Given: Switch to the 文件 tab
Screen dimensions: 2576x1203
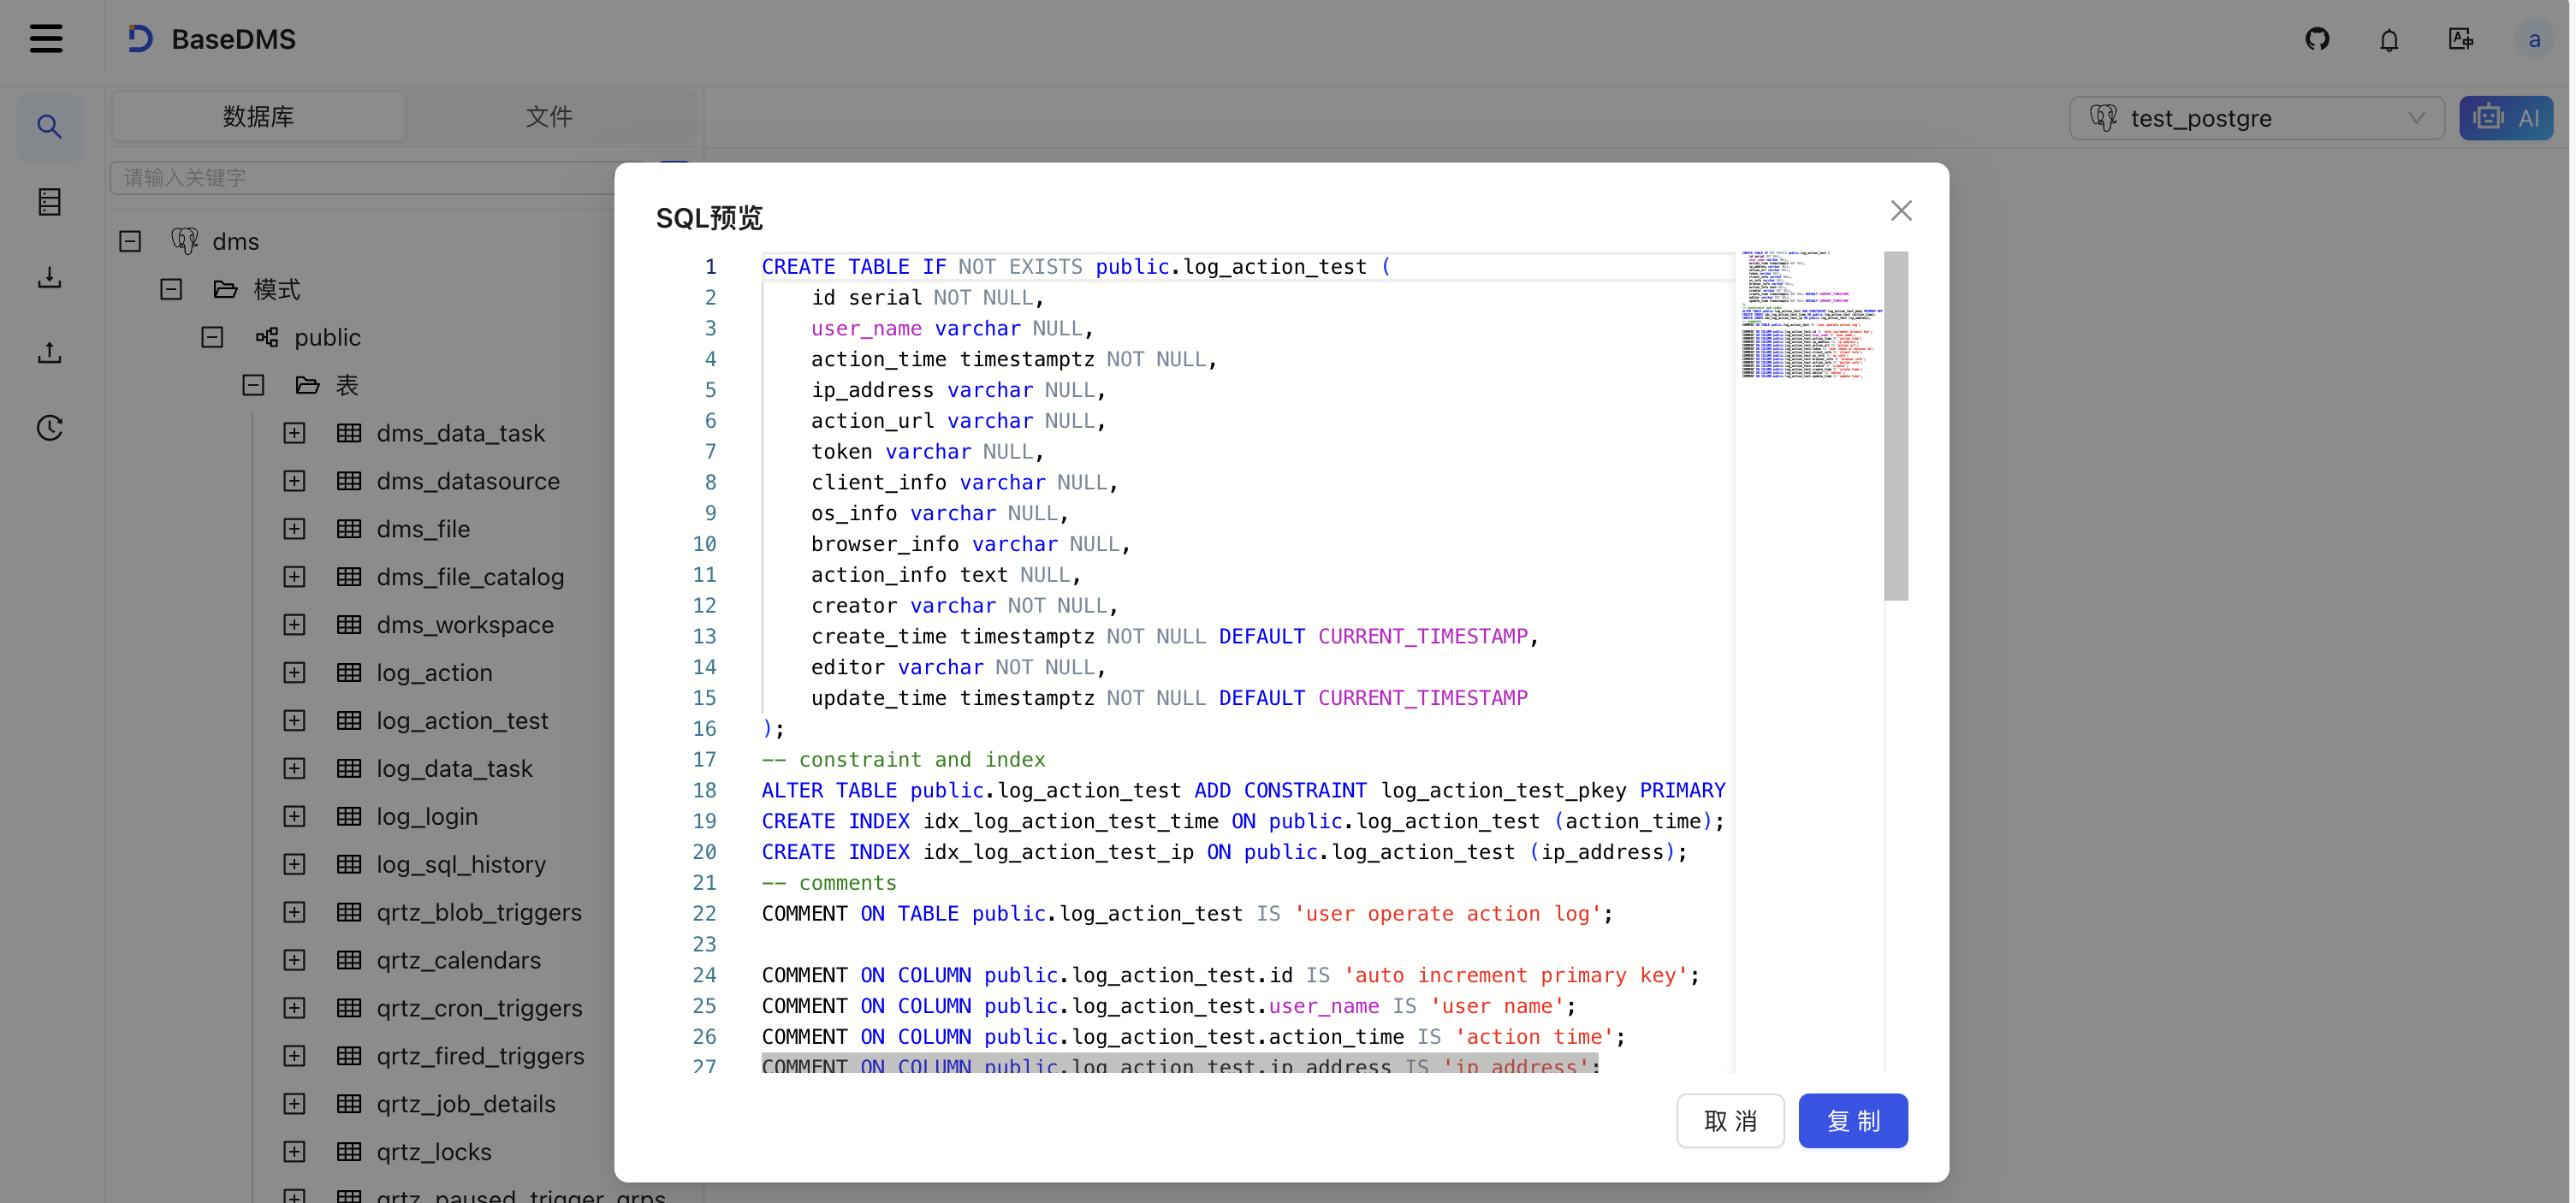Looking at the screenshot, I should point(549,117).
